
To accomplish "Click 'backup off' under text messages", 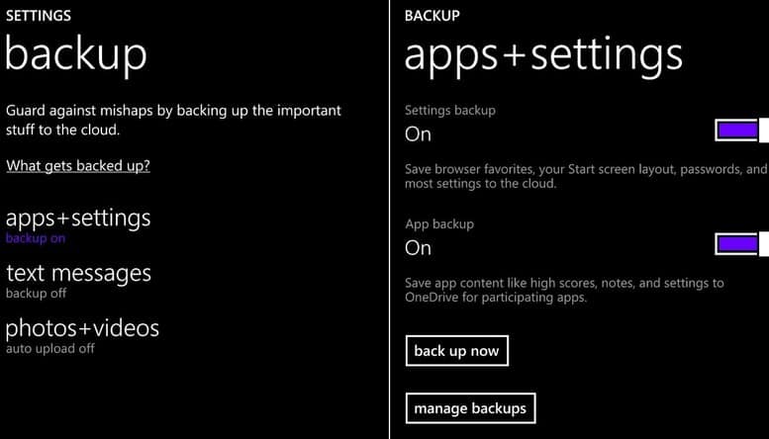I will pyautogui.click(x=36, y=294).
